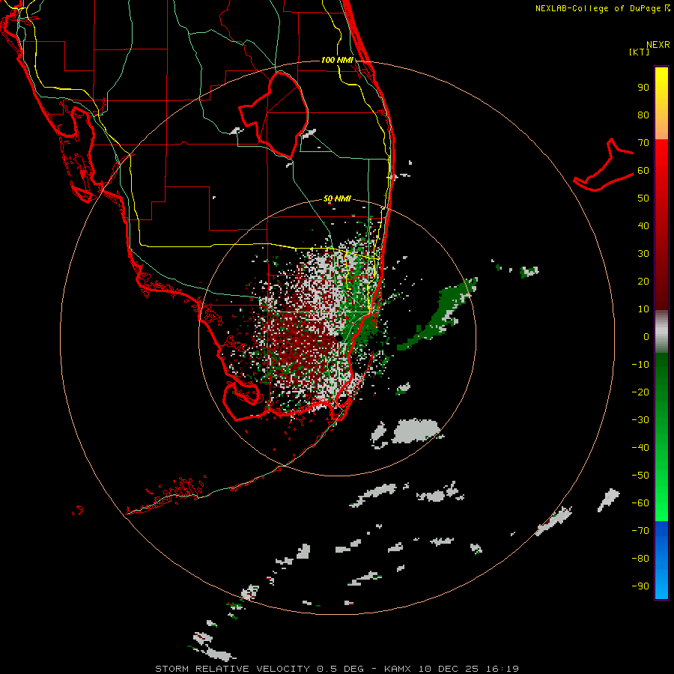Click the 50 value on velocity scale

[643, 198]
